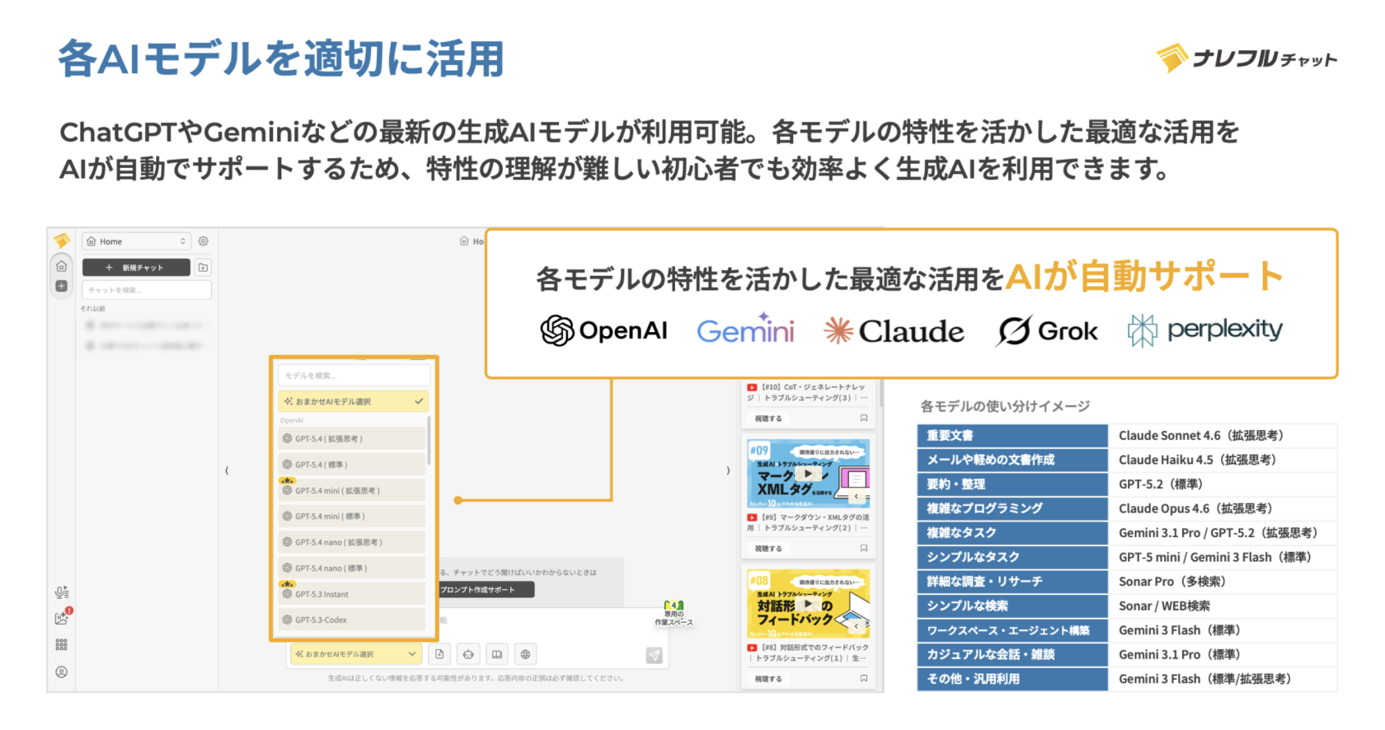The width and height of the screenshot is (1385, 730).
Task: Choose GPT-5.4 mini (拡張思考) model
Action: [352, 490]
